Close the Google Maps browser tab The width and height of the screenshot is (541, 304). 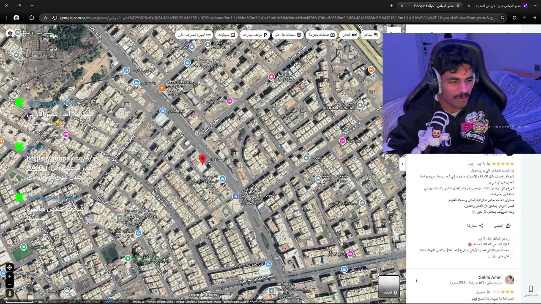[402, 5]
